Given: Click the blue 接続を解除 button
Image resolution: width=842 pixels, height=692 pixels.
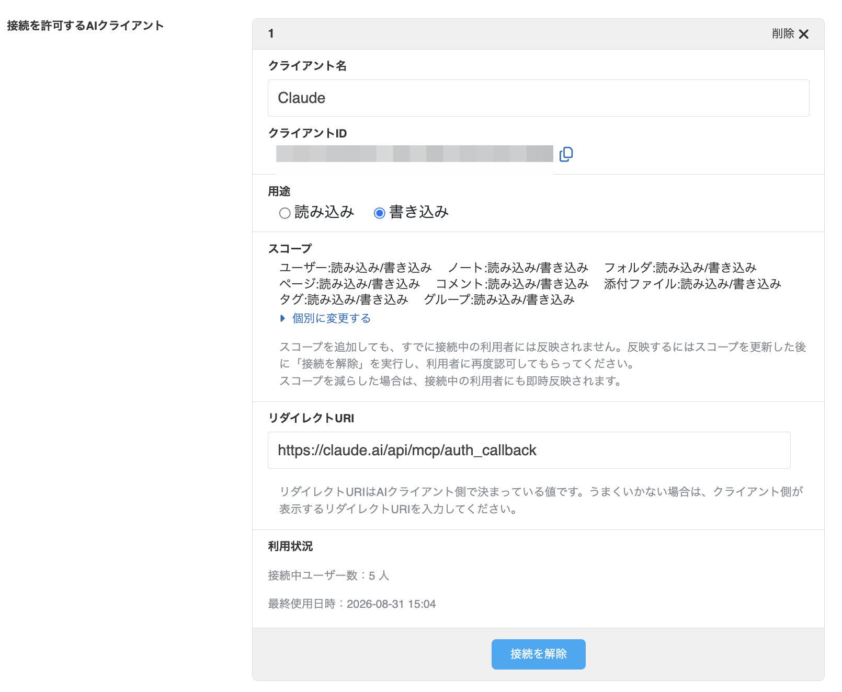Looking at the screenshot, I should coord(538,654).
